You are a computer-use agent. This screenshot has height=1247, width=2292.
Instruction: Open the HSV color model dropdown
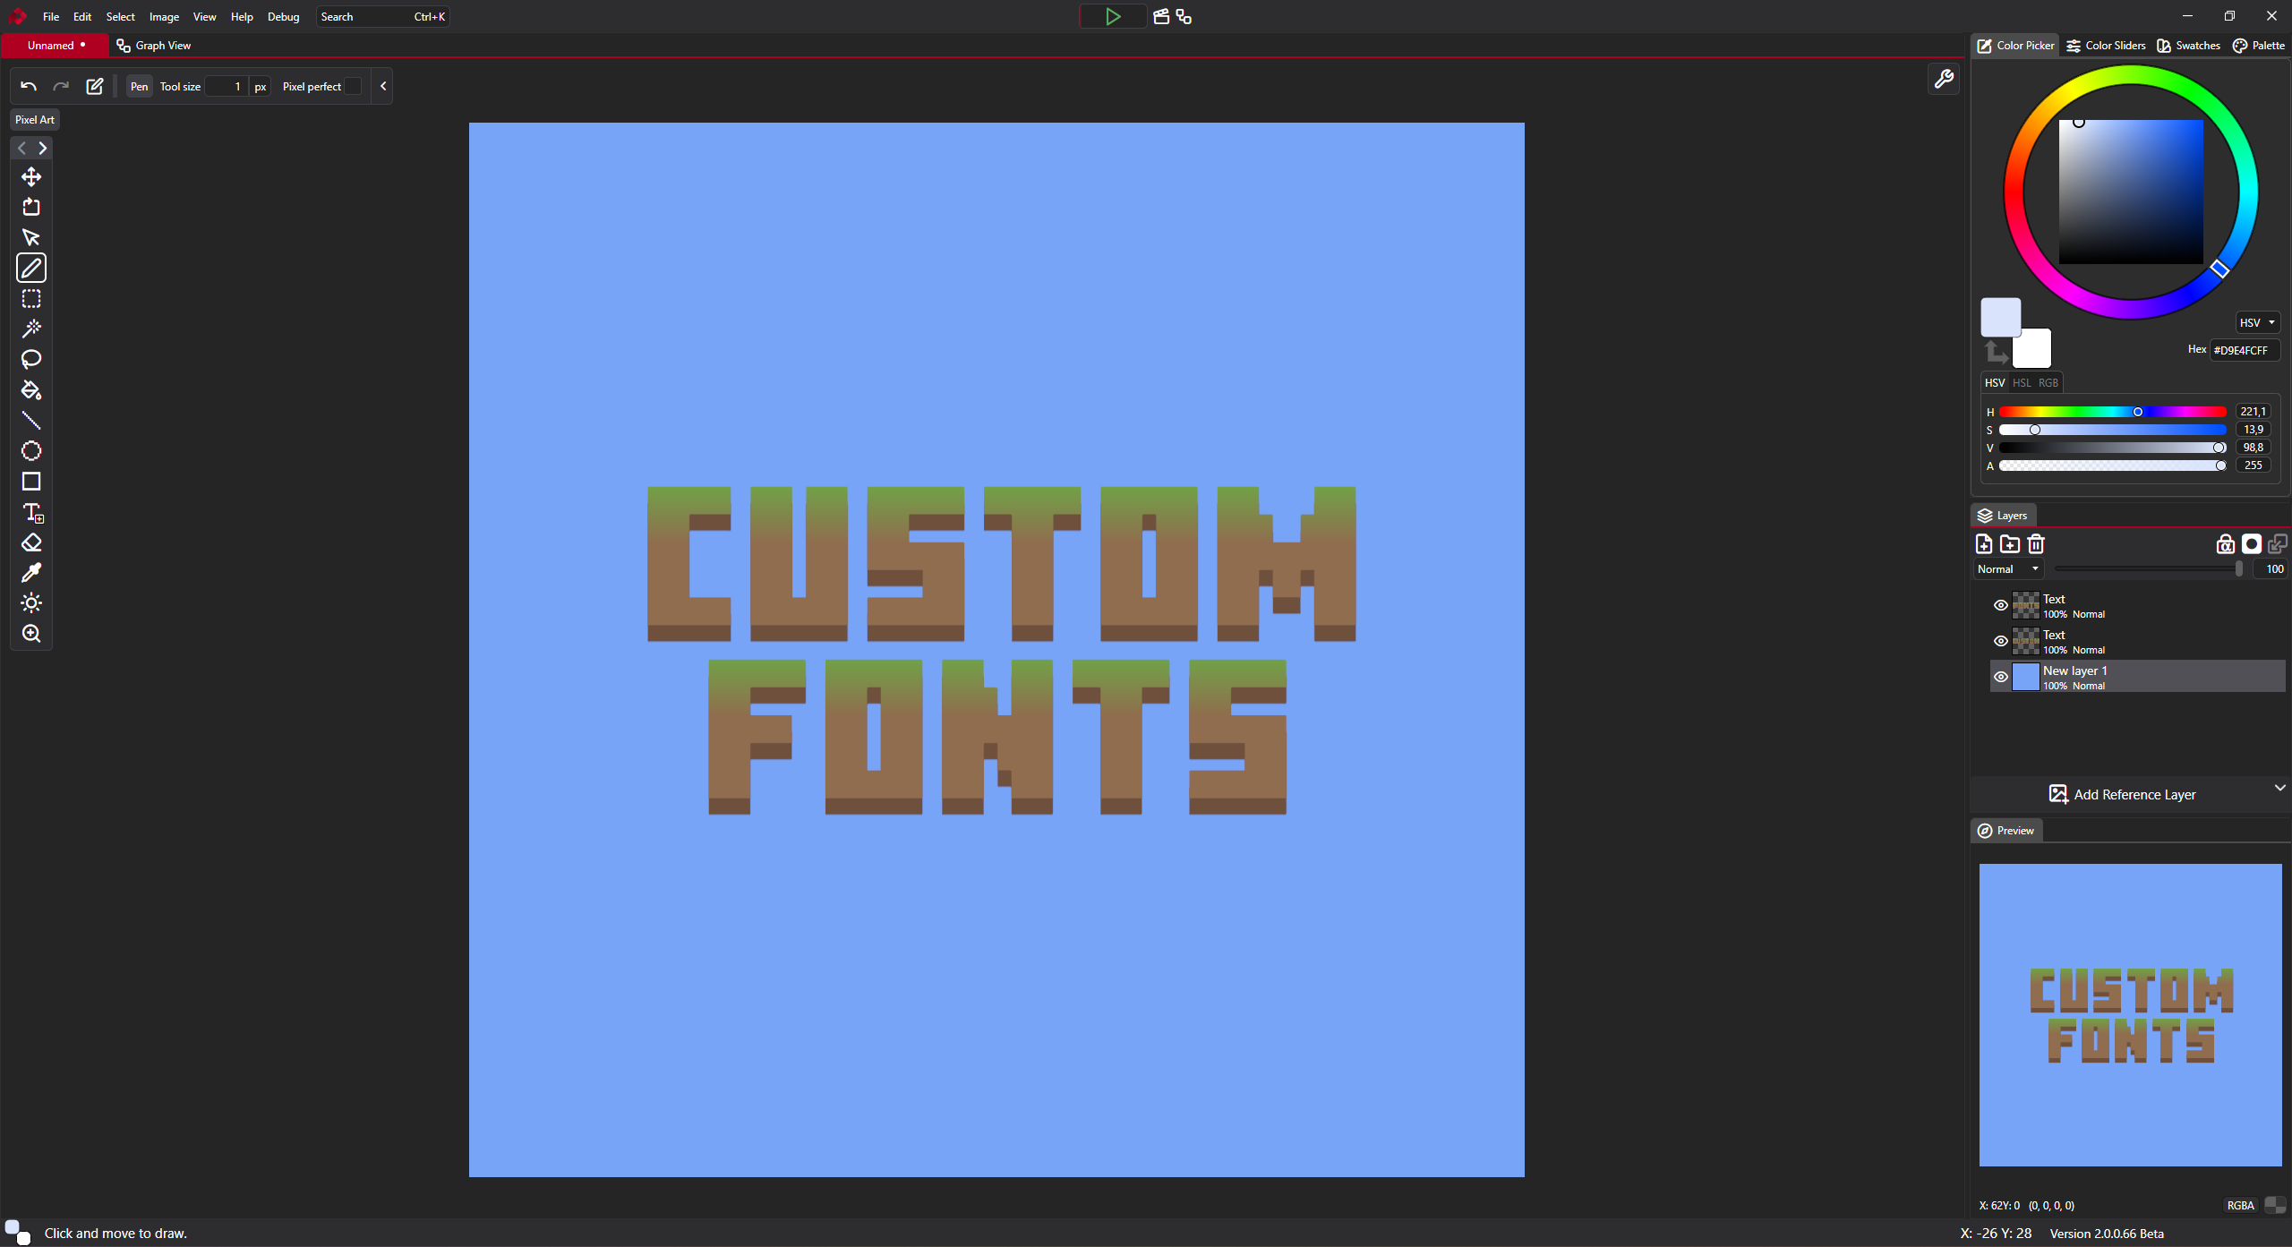pyautogui.click(x=2256, y=322)
